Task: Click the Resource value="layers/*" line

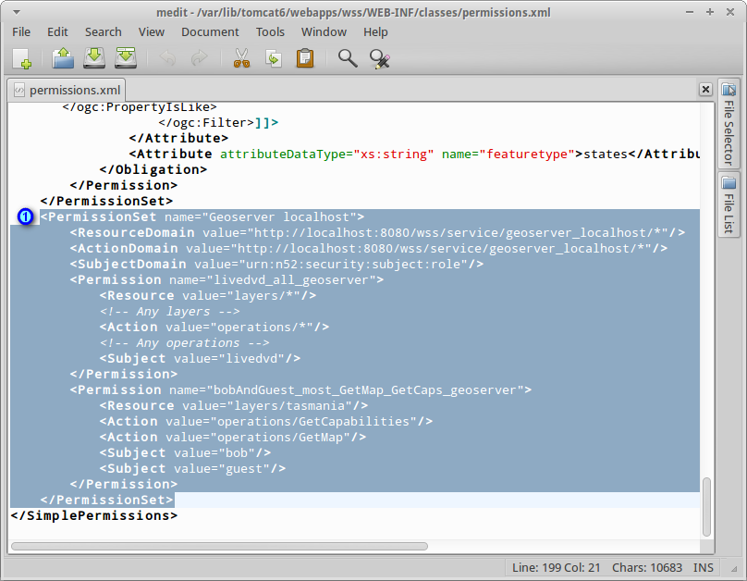Action: (x=208, y=295)
